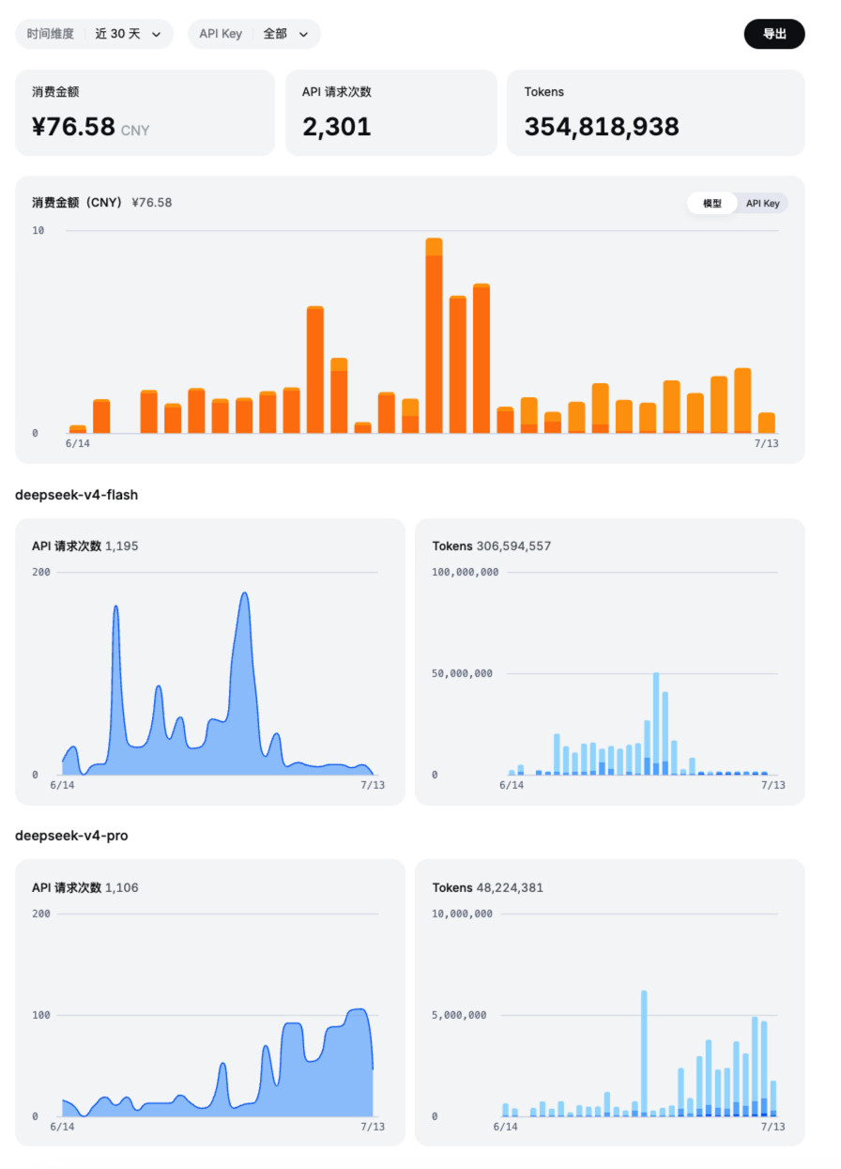Switch chart grouping to 模型
Viewport: 841px width, 1169px height.
pyautogui.click(x=712, y=203)
